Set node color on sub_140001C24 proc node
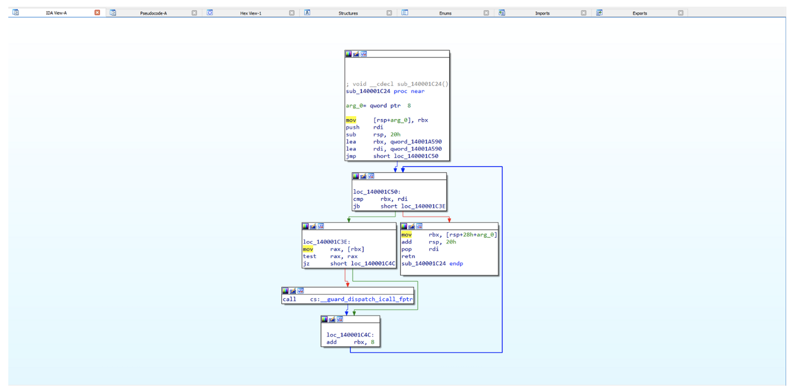794x389 pixels. 349,54
